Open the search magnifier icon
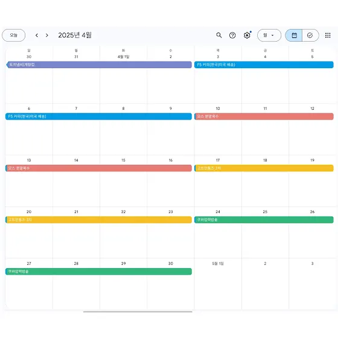Screen dimensions: 338x338 [x=218, y=35]
